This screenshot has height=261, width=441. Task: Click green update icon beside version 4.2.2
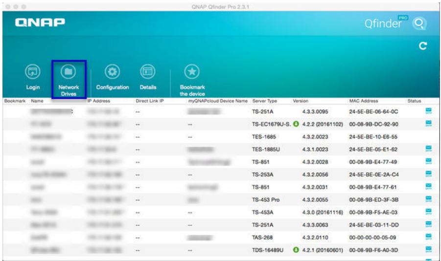(x=296, y=124)
